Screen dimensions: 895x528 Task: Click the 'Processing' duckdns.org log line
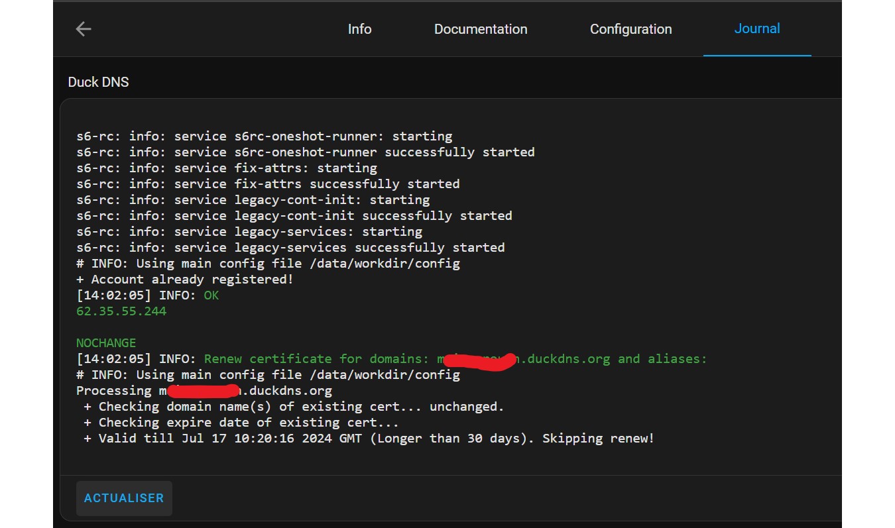point(204,391)
